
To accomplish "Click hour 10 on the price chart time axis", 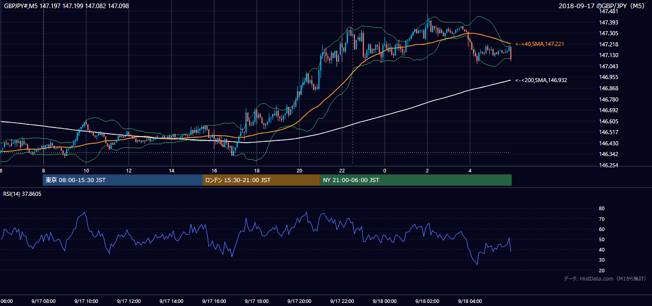I will click(x=86, y=170).
